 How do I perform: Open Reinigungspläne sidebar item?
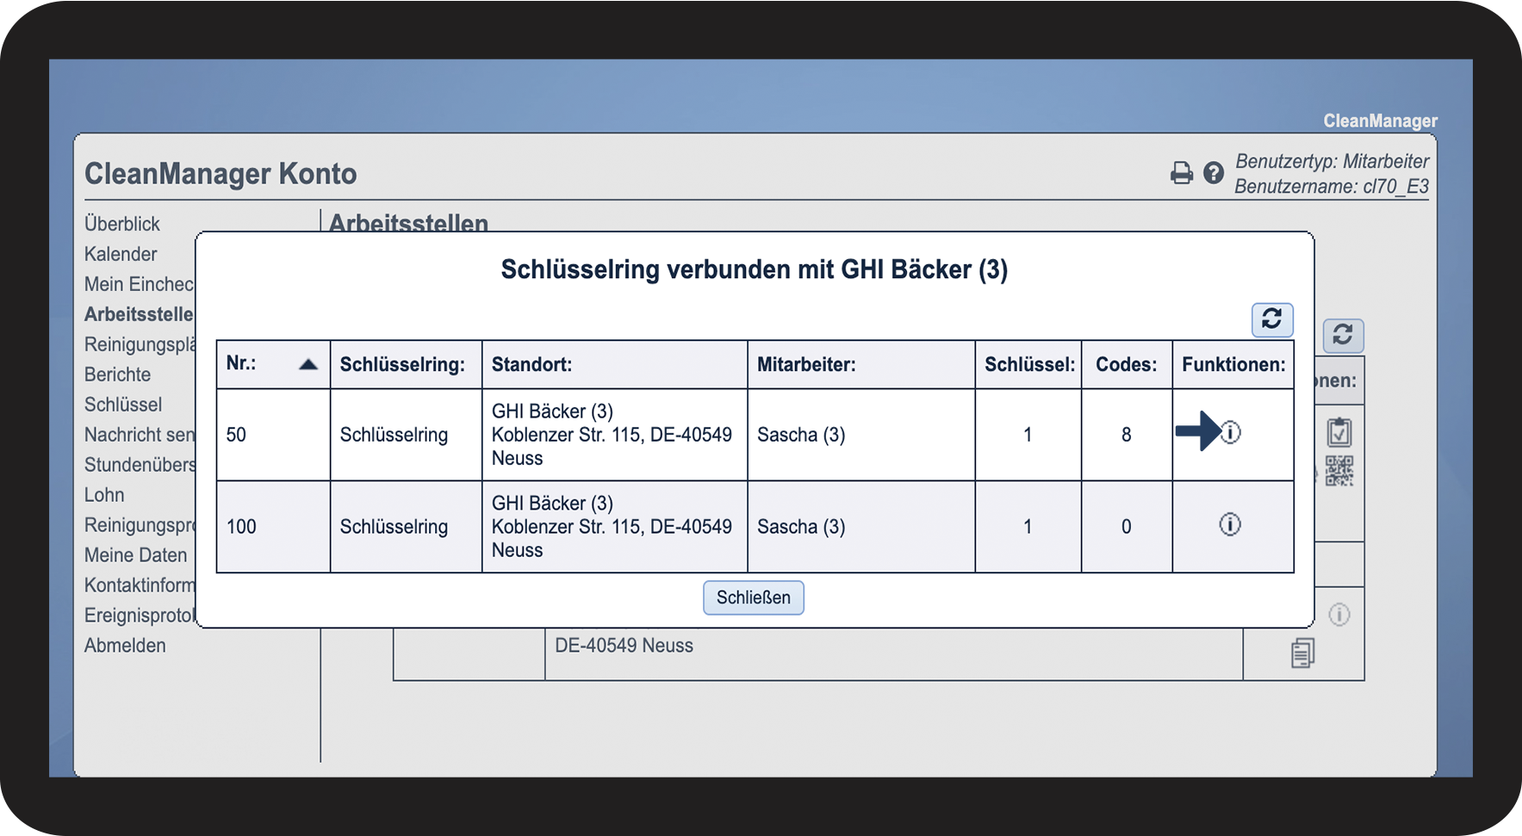(x=140, y=344)
